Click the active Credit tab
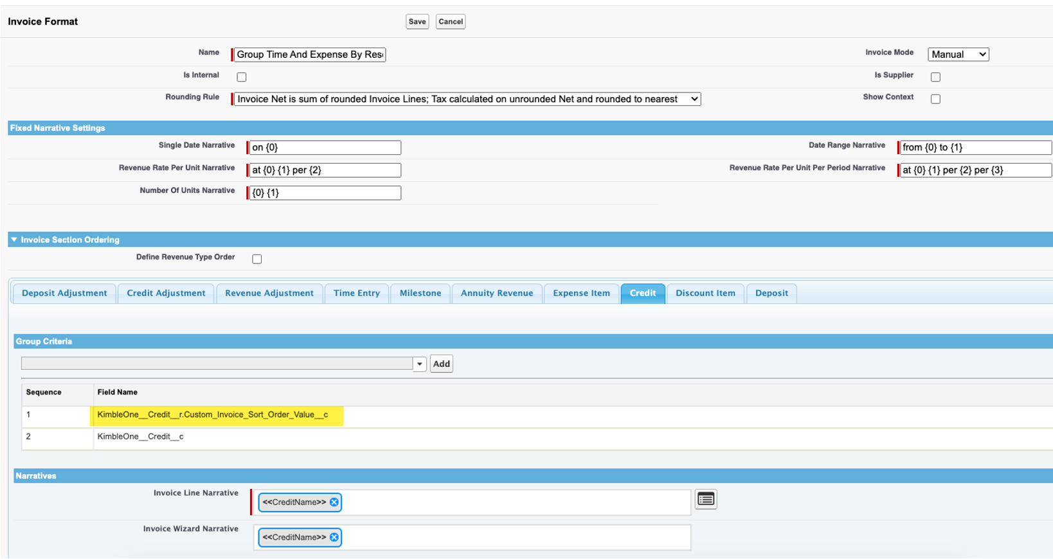 [643, 293]
